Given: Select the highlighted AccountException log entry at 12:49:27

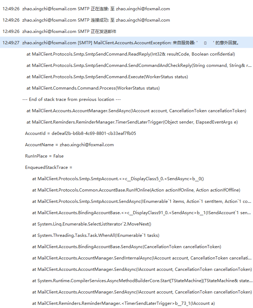Looking at the screenshot, I should pos(126,42).
